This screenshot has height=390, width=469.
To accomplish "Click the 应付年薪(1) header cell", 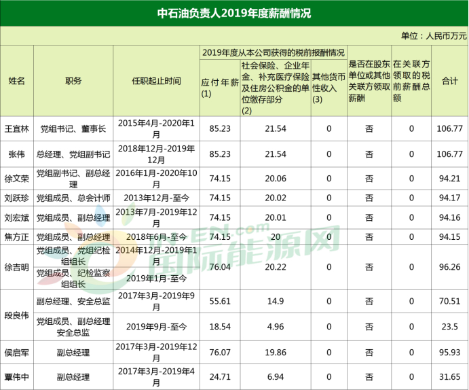I will pos(220,88).
